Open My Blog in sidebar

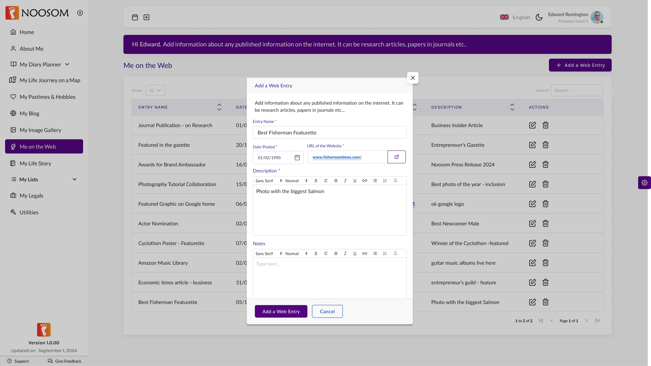(x=29, y=114)
